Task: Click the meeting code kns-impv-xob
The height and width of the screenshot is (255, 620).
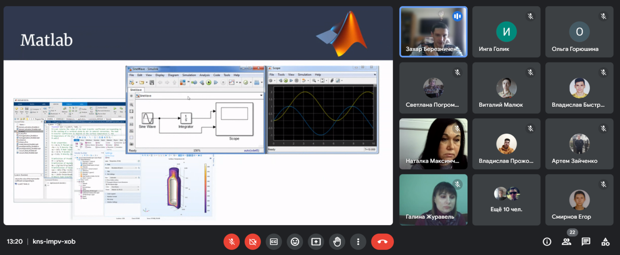Action: point(54,242)
